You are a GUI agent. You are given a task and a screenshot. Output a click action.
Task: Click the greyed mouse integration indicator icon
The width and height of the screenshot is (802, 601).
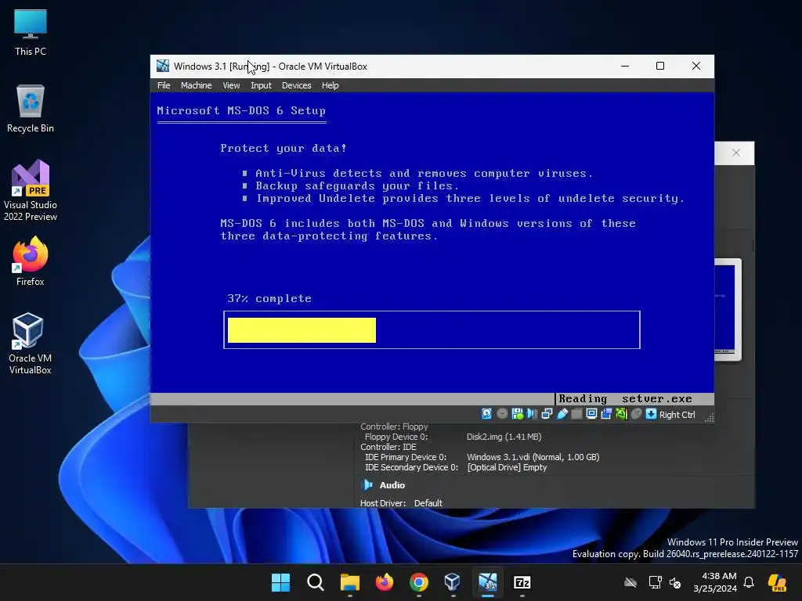[636, 414]
